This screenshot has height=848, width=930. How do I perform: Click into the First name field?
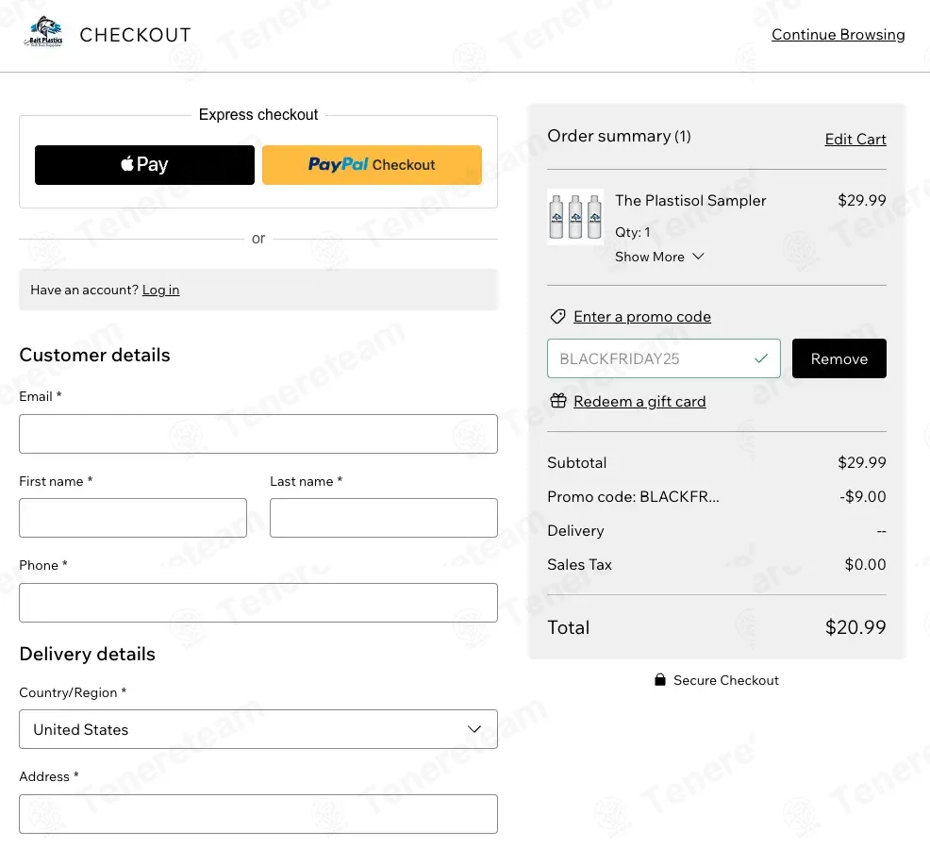133,518
